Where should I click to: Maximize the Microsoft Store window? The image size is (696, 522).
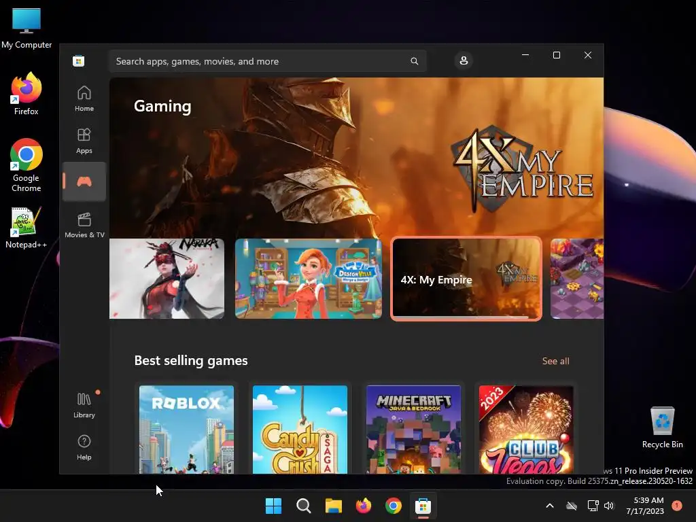pyautogui.click(x=557, y=55)
